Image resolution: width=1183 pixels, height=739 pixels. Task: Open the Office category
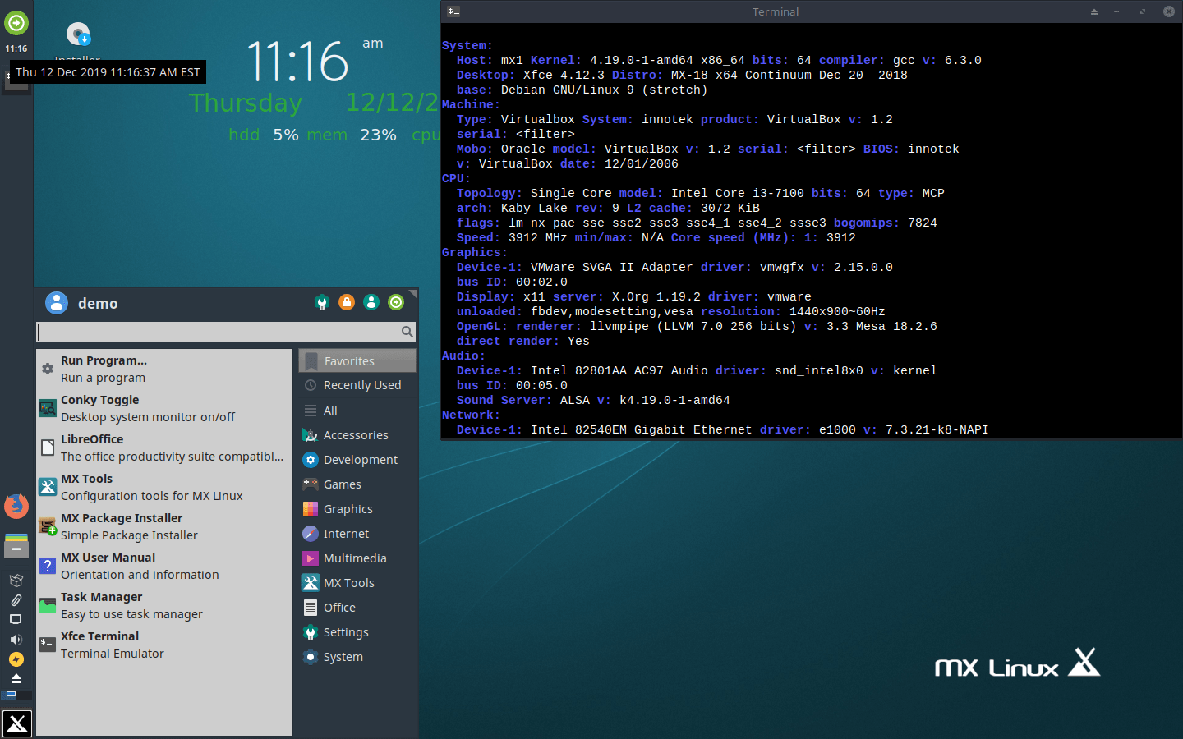click(x=357, y=608)
